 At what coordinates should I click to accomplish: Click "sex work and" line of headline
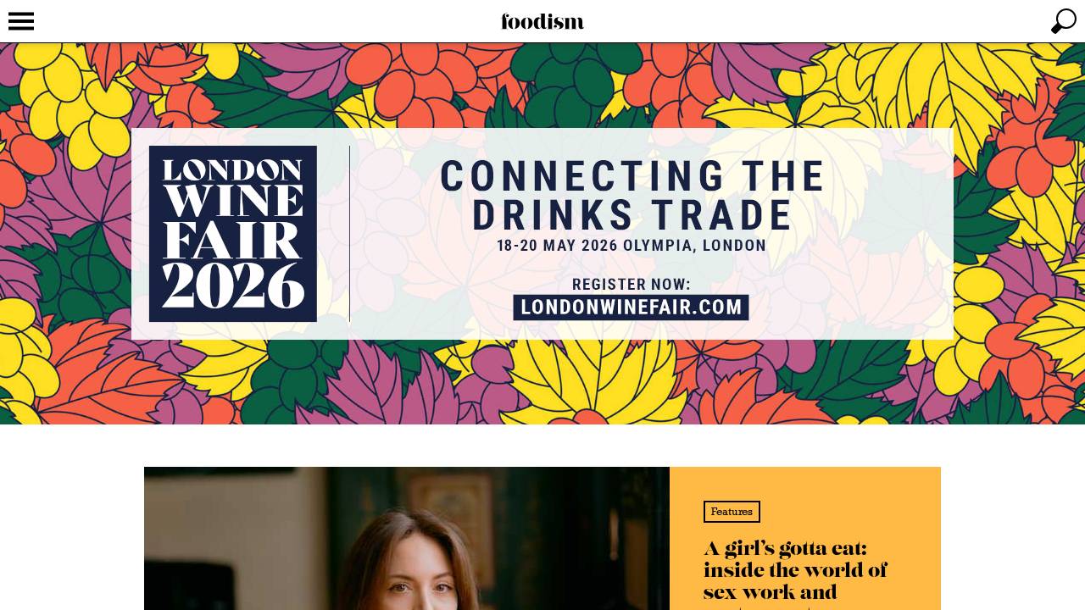(x=771, y=592)
